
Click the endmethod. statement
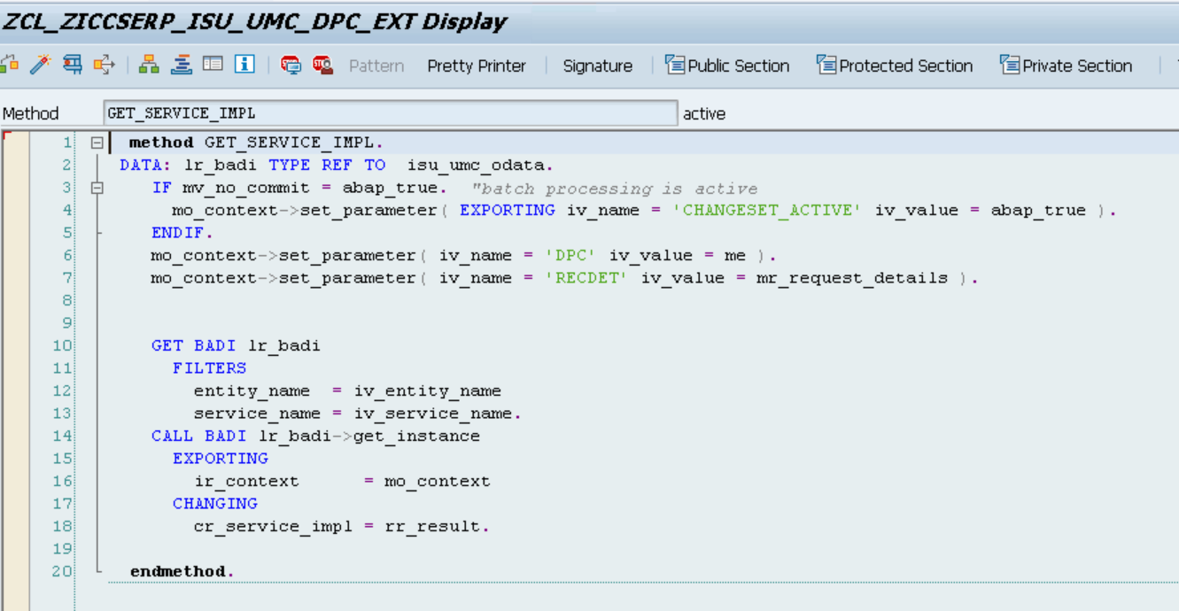pos(182,571)
